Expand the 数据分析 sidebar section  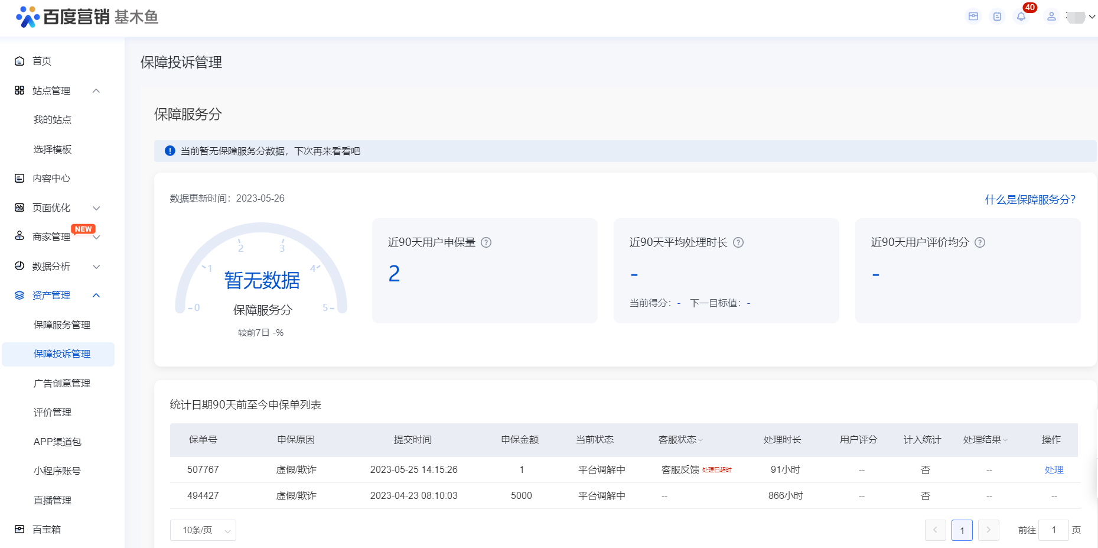click(x=96, y=267)
